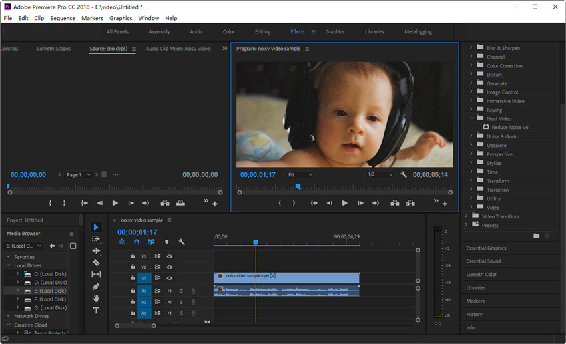Screen dimensions: 566x344
Task: Select the Pen tool
Action: [96, 287]
